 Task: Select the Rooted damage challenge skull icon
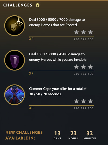click(15, 26)
